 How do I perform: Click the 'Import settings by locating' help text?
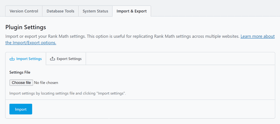[67, 93]
